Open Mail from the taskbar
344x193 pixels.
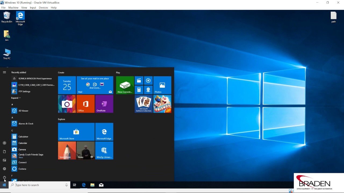[101, 185]
